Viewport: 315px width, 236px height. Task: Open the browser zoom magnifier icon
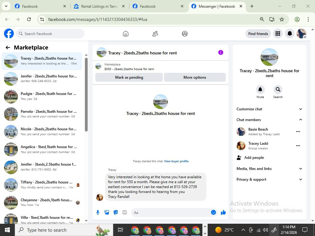pos(262,19)
